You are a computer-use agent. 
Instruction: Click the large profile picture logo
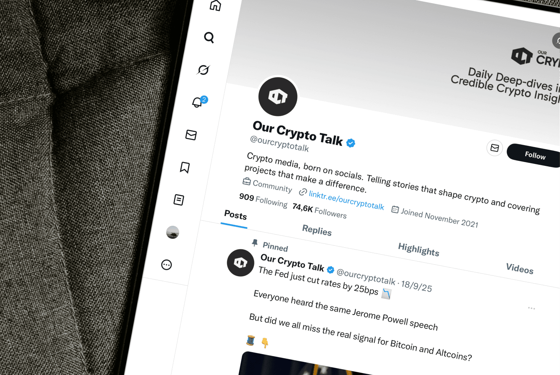[x=278, y=96]
